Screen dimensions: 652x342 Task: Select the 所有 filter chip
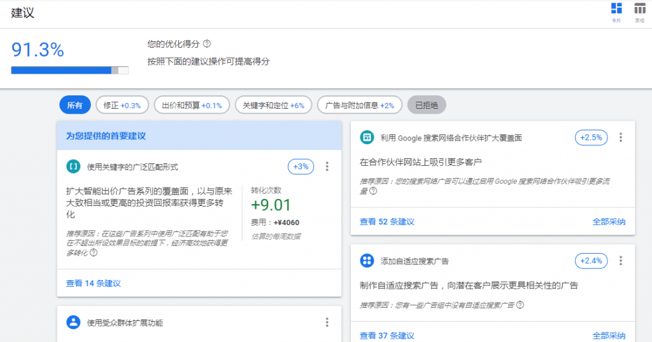tap(75, 105)
